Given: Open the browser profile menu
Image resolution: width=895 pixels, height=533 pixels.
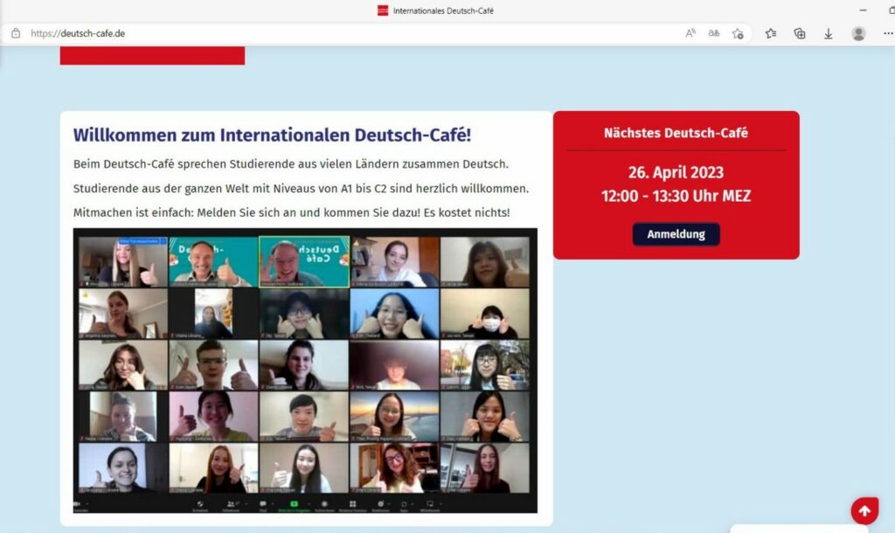Looking at the screenshot, I should 858,34.
